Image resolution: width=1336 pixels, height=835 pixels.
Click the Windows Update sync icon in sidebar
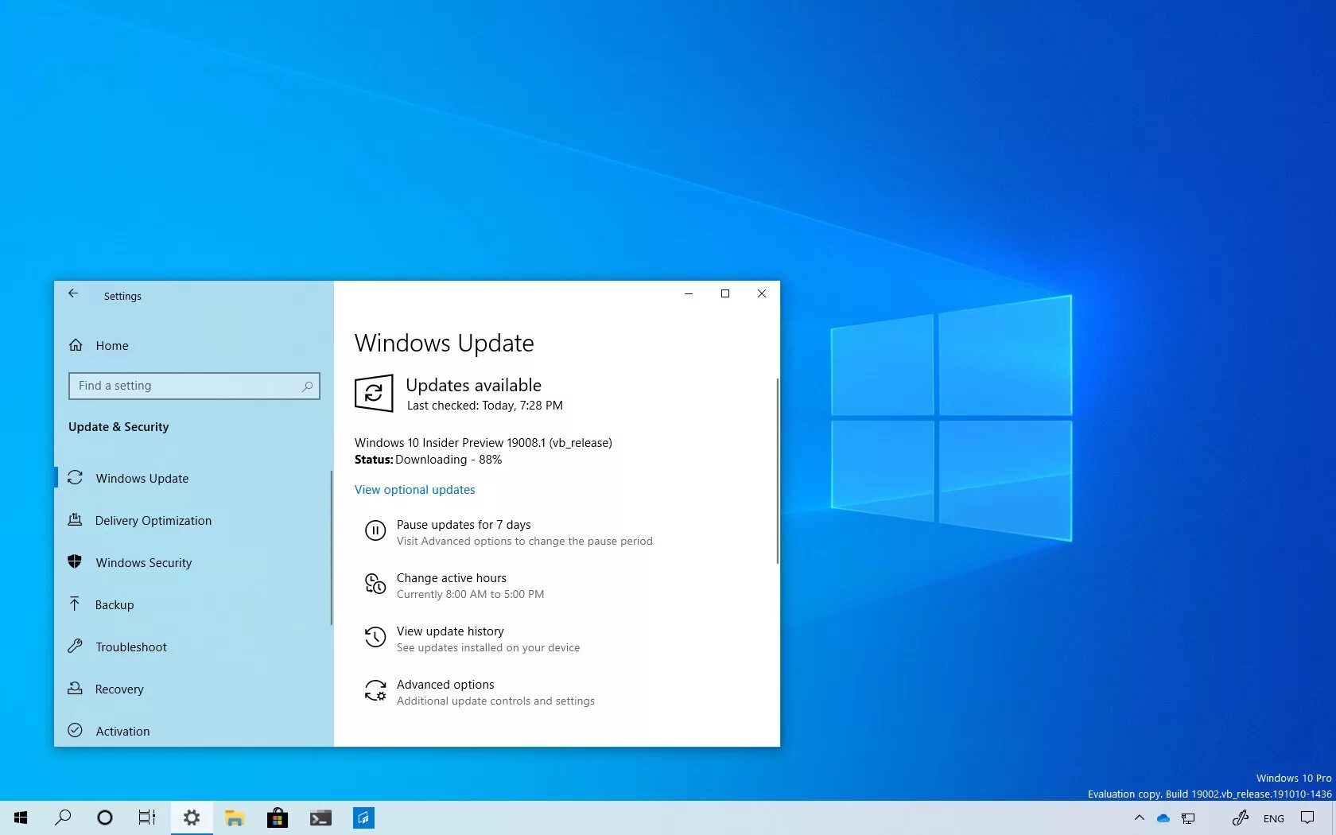click(76, 477)
